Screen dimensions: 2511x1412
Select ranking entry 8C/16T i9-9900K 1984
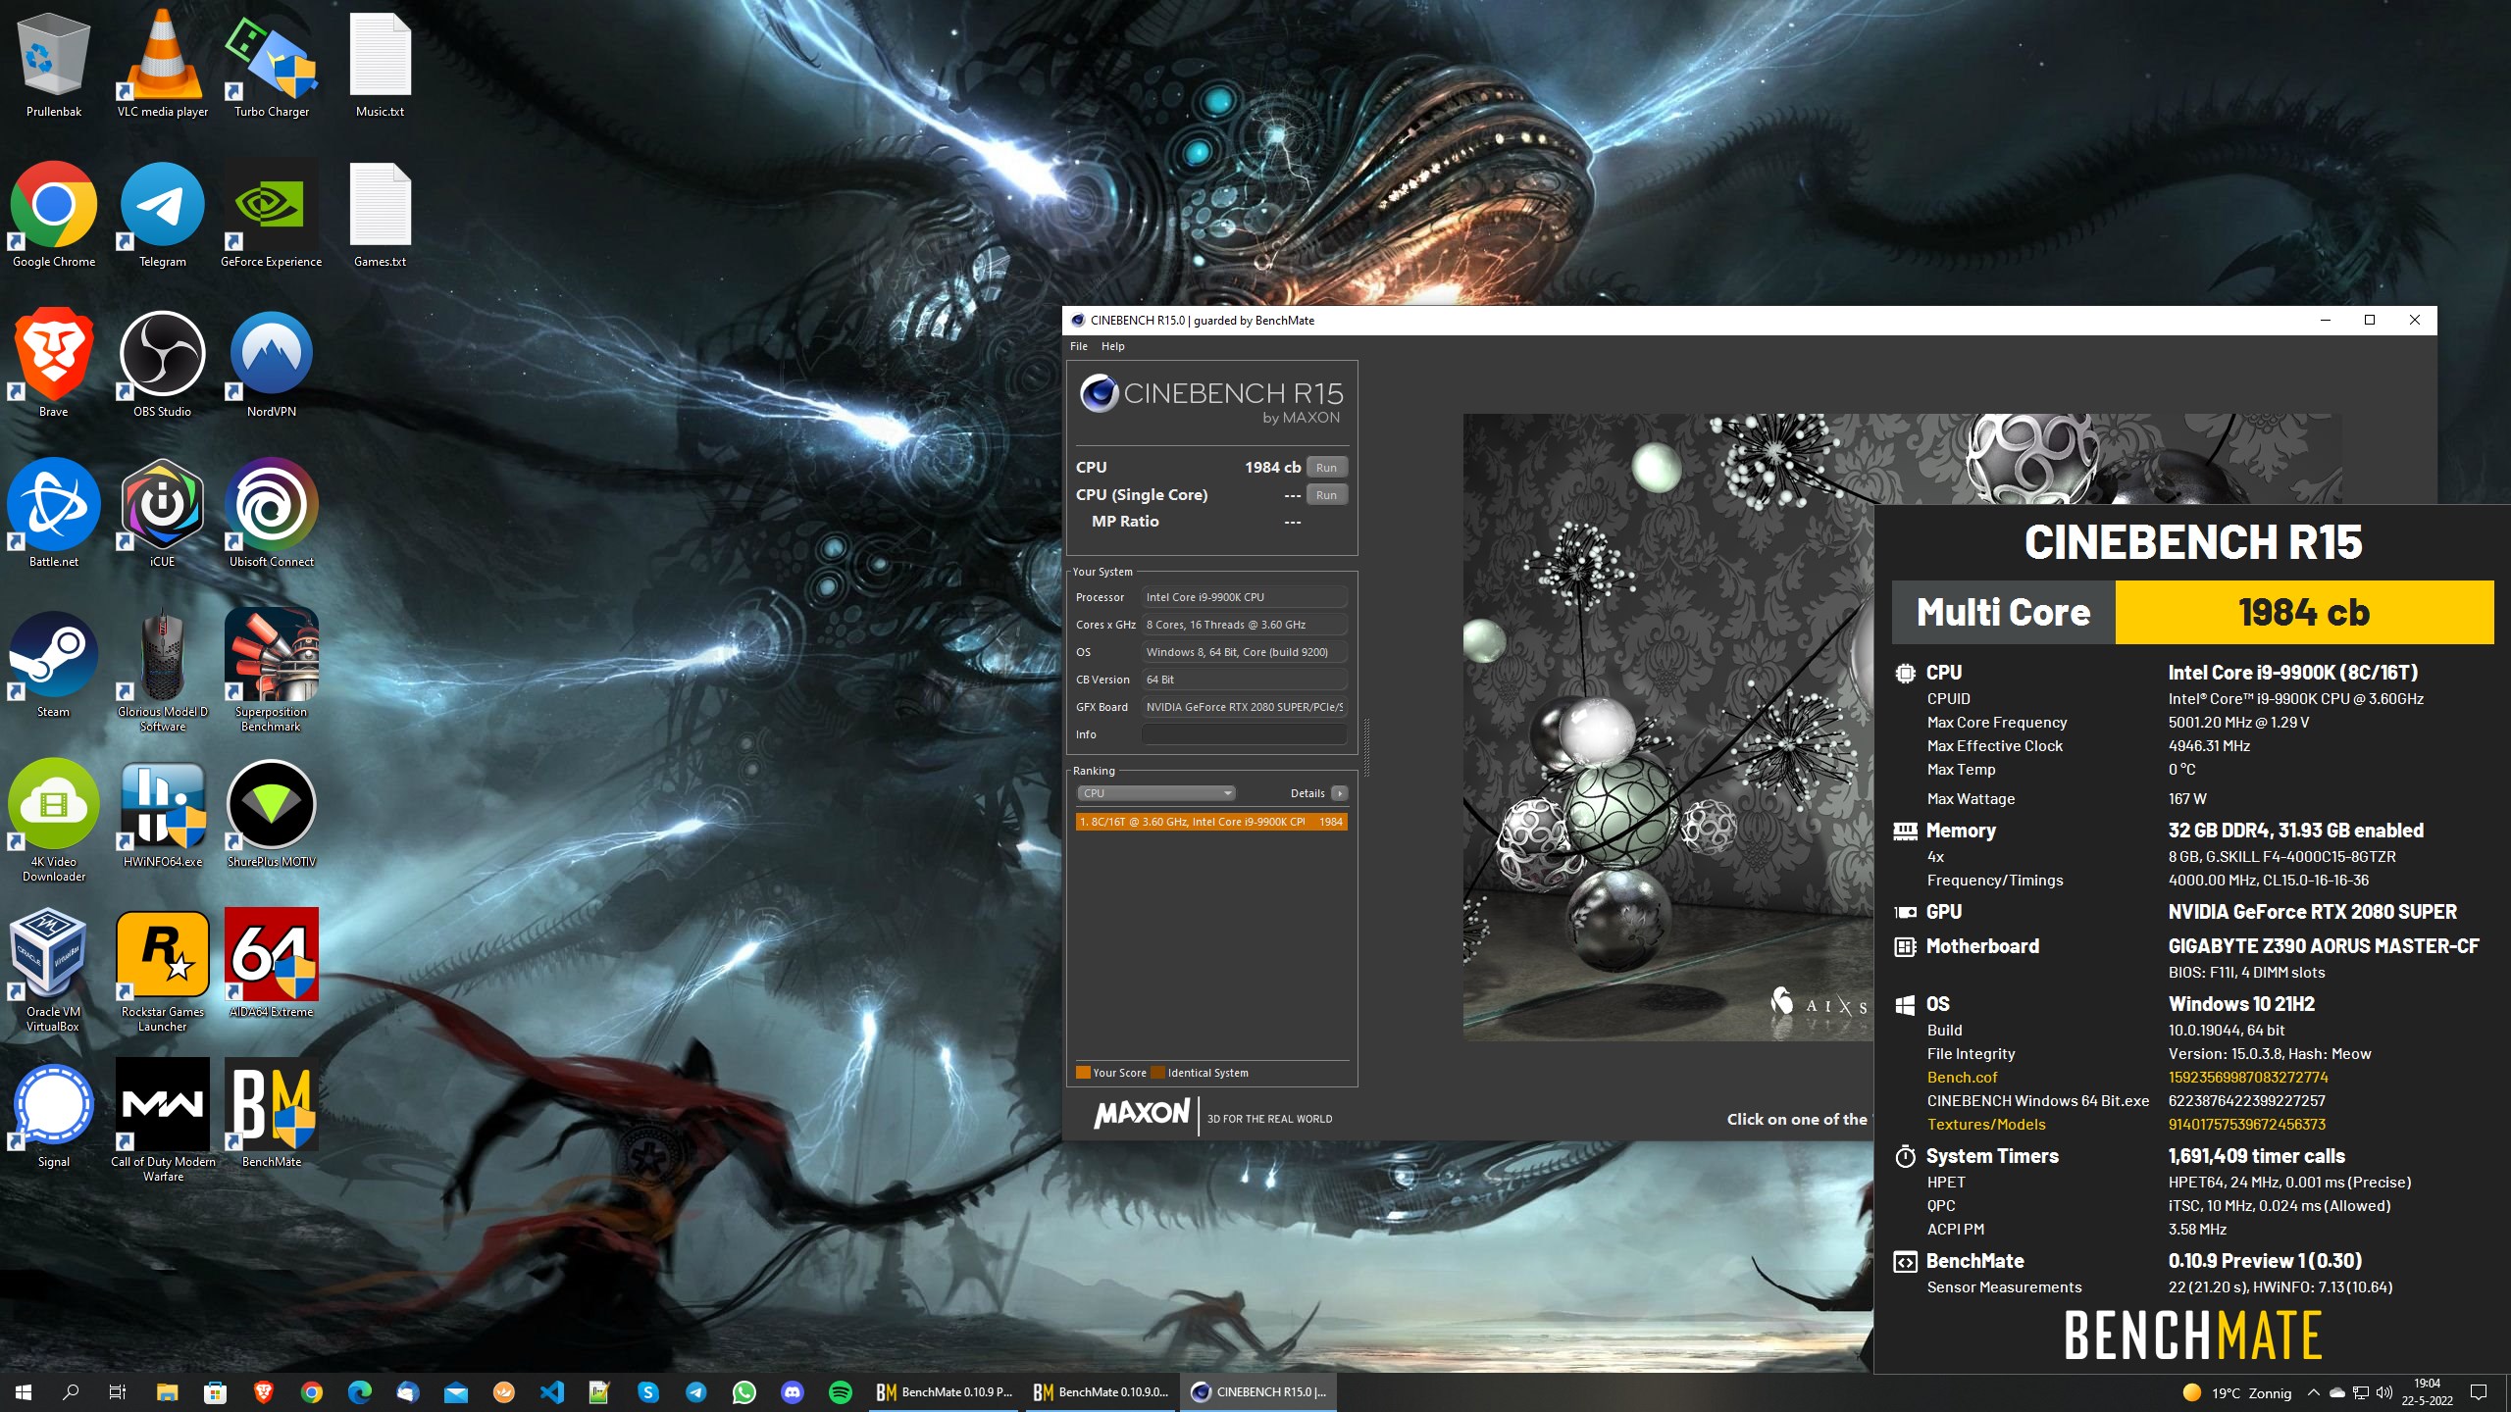click(x=1211, y=822)
